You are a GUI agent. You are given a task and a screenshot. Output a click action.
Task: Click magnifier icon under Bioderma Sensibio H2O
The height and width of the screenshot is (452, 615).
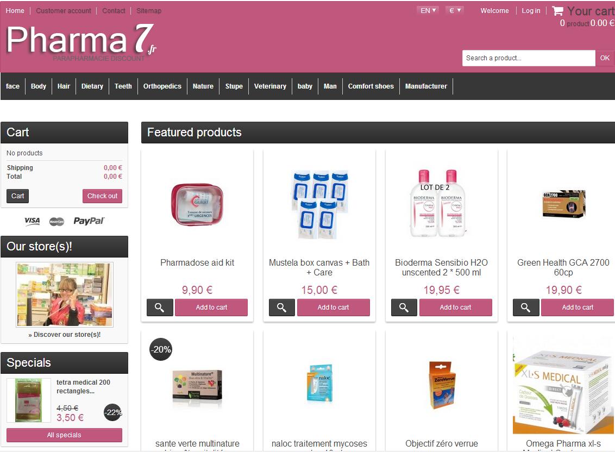(404, 307)
